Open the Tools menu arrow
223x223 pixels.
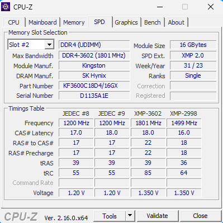point(130,216)
